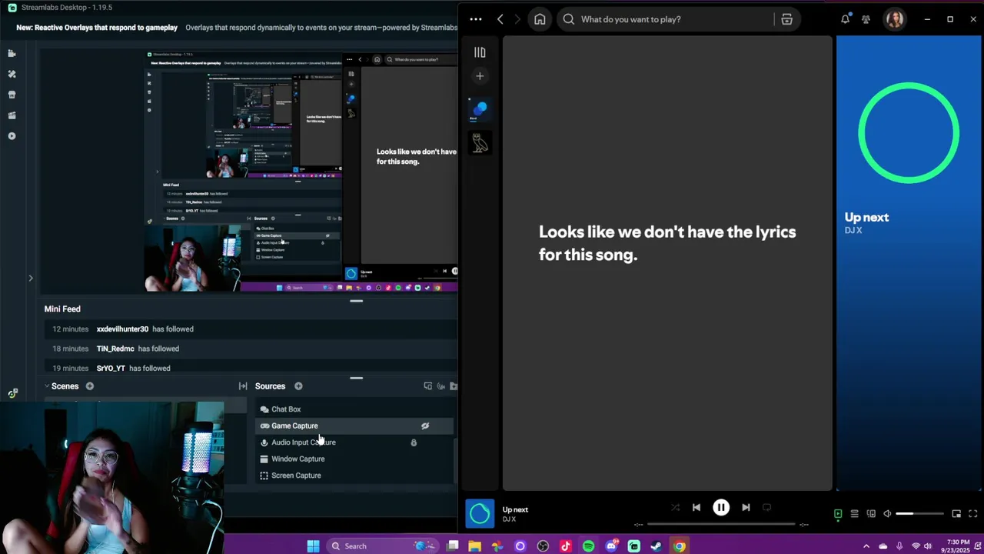Select the Screen Capture source
Image resolution: width=984 pixels, height=554 pixels.
click(354, 476)
